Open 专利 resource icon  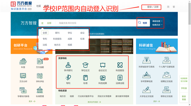pos(68,78)
